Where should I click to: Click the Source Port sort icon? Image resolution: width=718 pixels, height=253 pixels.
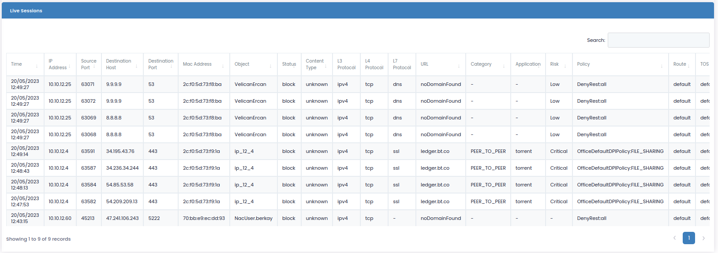coord(94,66)
